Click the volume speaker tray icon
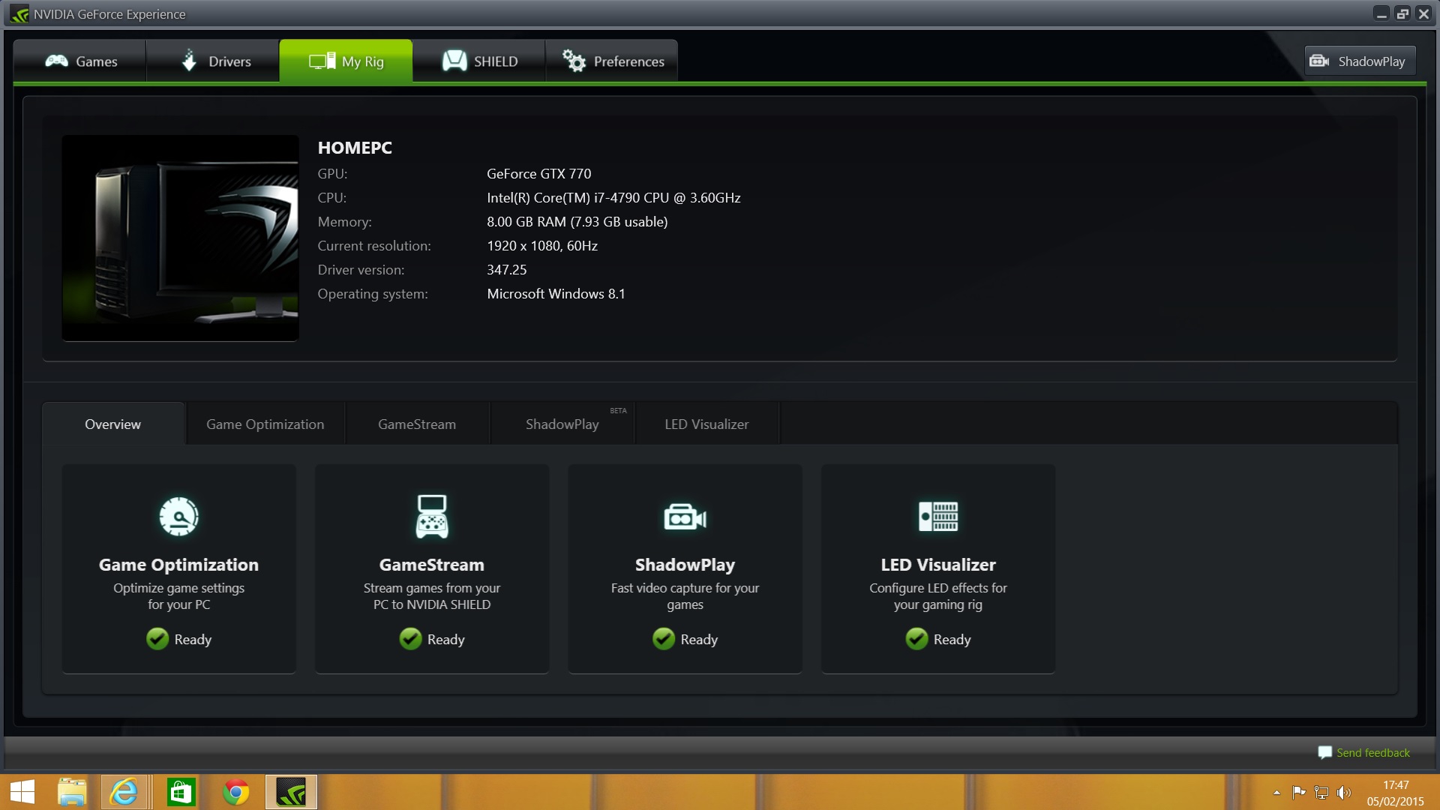 click(1344, 792)
